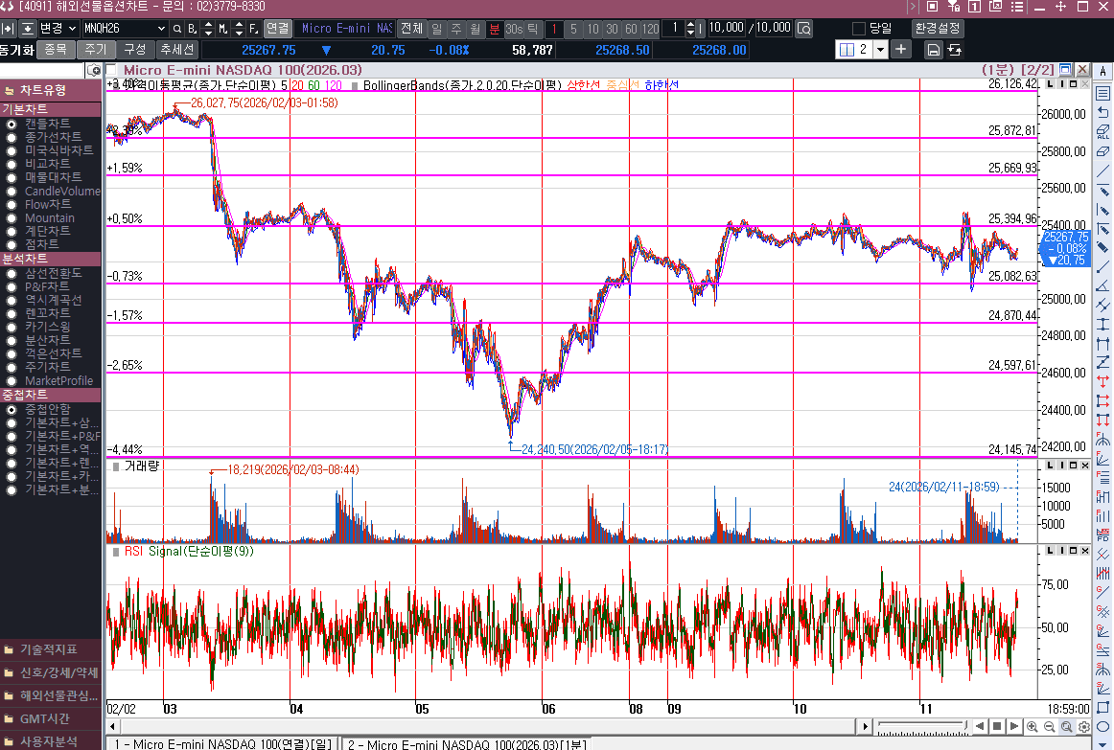This screenshot has width=1114, height=750.
Task: Select the ellipse drawing tool
Action: click(x=1102, y=727)
